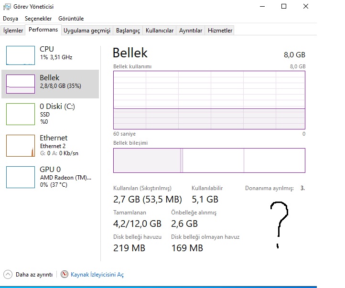Screen dimensions: 345x288
Task: Open the Seçenekler menu
Action: pyautogui.click(x=38, y=19)
